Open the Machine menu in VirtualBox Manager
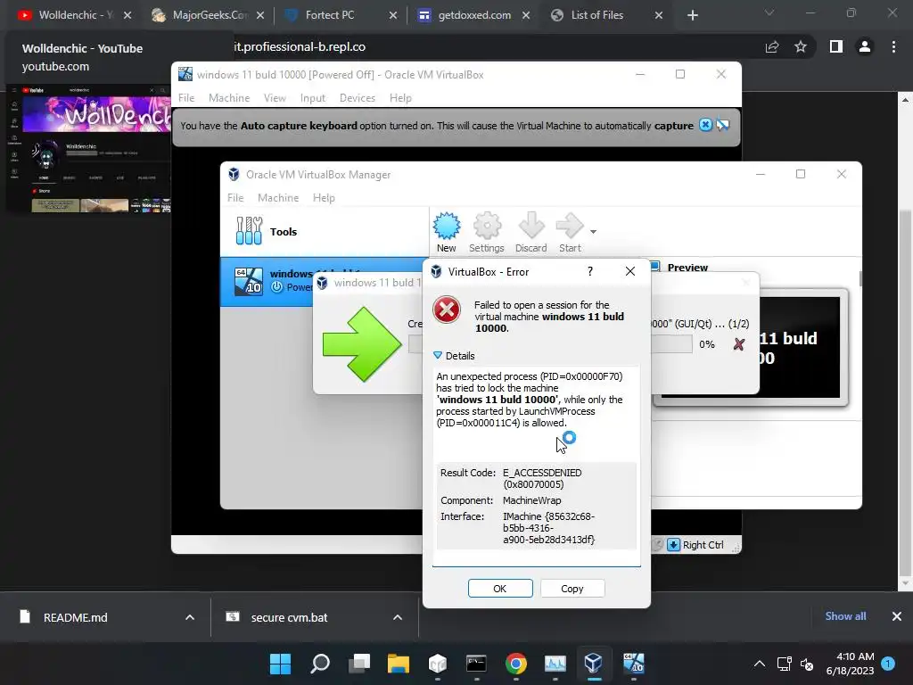This screenshot has width=913, height=685. point(278,198)
